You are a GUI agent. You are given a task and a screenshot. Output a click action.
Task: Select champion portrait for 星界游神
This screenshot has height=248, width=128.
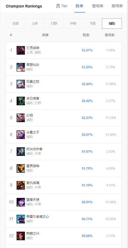(21, 168)
